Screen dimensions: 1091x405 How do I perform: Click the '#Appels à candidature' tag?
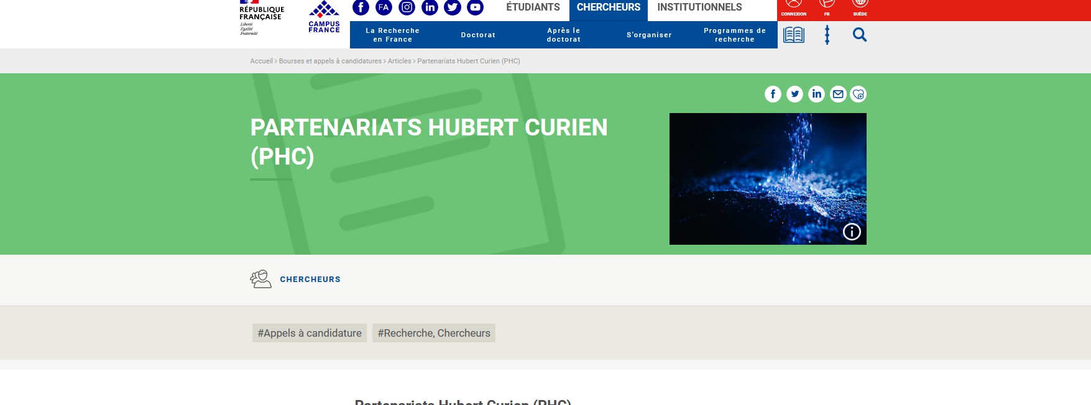309,333
